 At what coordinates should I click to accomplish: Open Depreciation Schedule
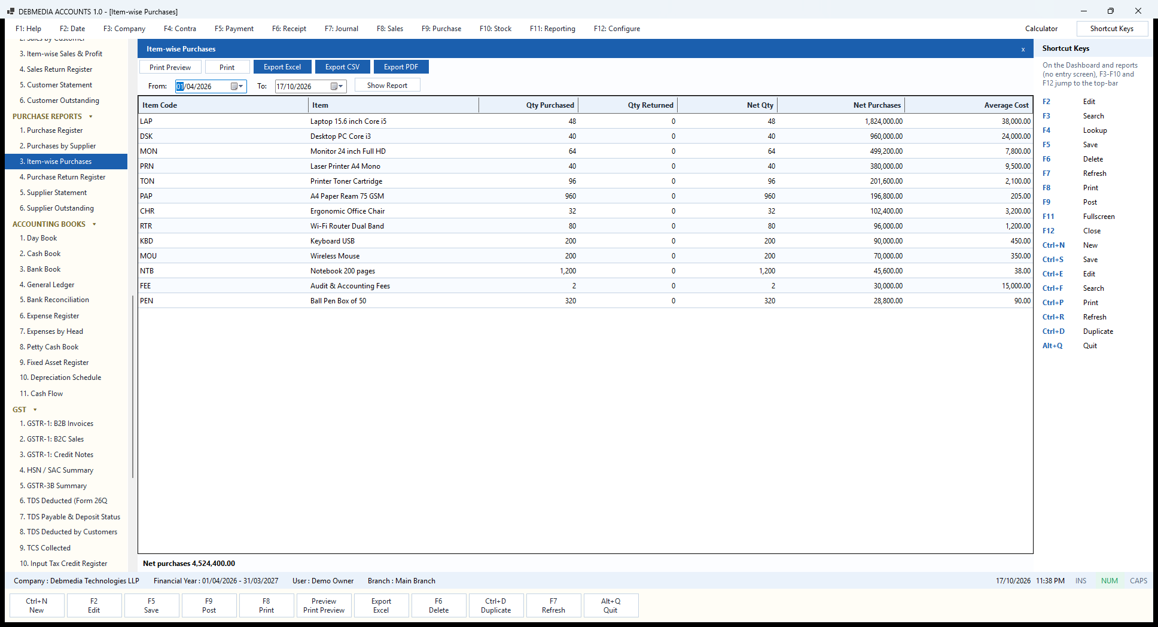click(x=66, y=378)
